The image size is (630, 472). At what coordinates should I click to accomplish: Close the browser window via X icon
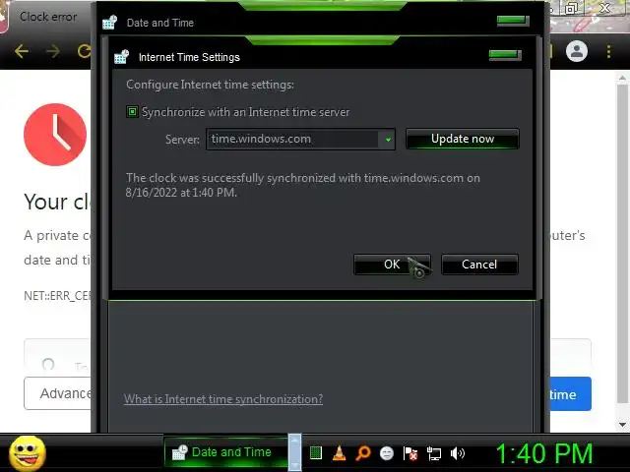point(604,8)
